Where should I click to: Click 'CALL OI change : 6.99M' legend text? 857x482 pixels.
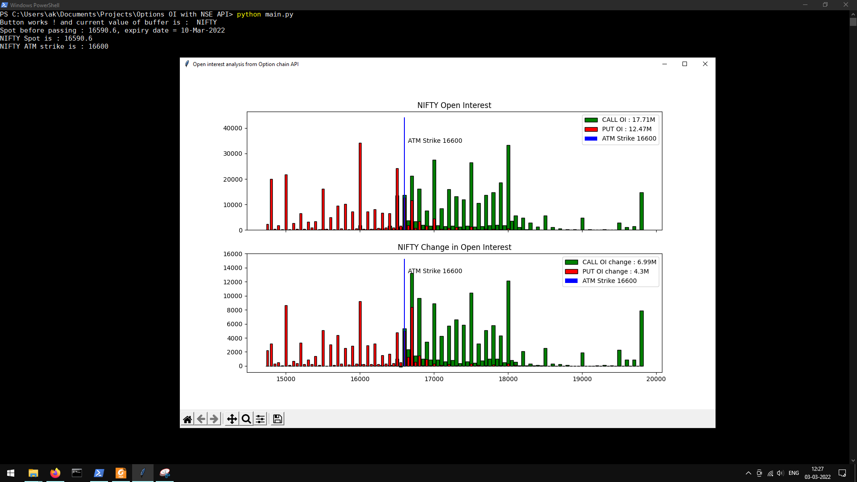(619, 262)
